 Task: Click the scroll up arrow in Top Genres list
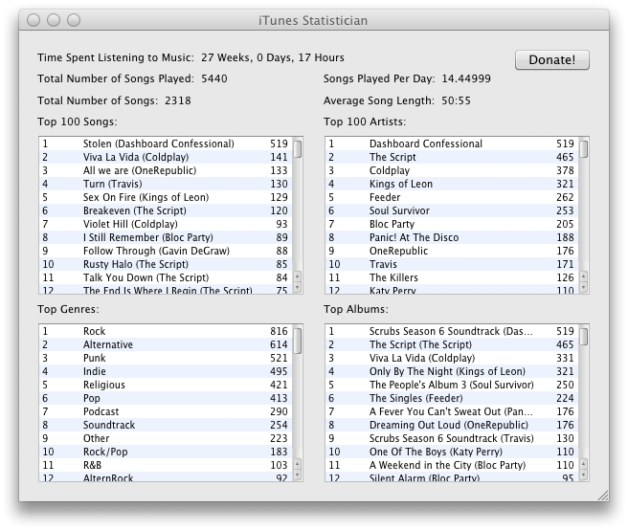tap(297, 464)
